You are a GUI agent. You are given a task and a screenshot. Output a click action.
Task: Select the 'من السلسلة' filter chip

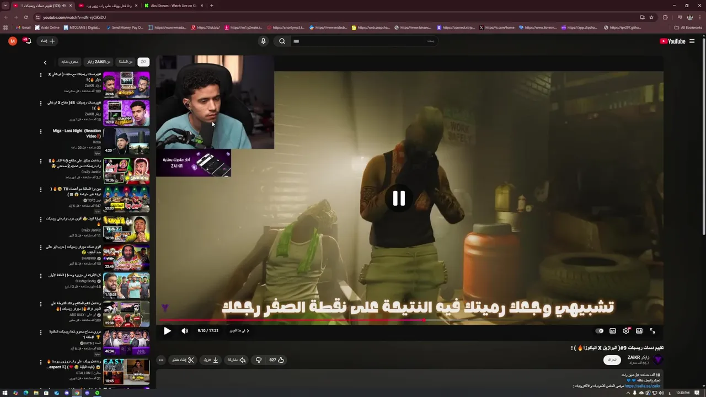coord(126,62)
